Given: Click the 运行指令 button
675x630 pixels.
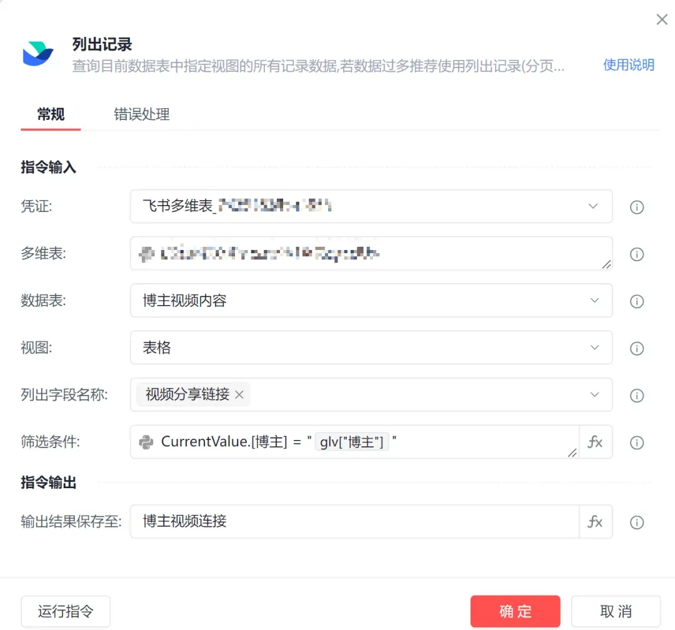Looking at the screenshot, I should coord(66,611).
